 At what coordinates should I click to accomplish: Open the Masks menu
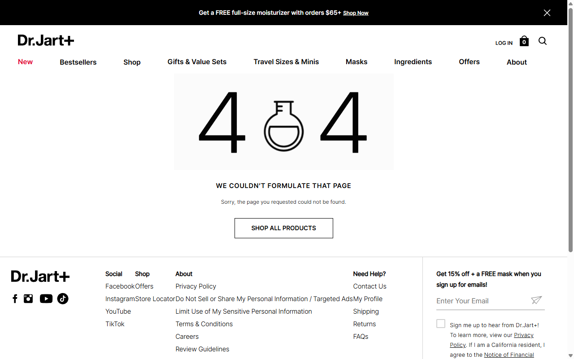[357, 62]
